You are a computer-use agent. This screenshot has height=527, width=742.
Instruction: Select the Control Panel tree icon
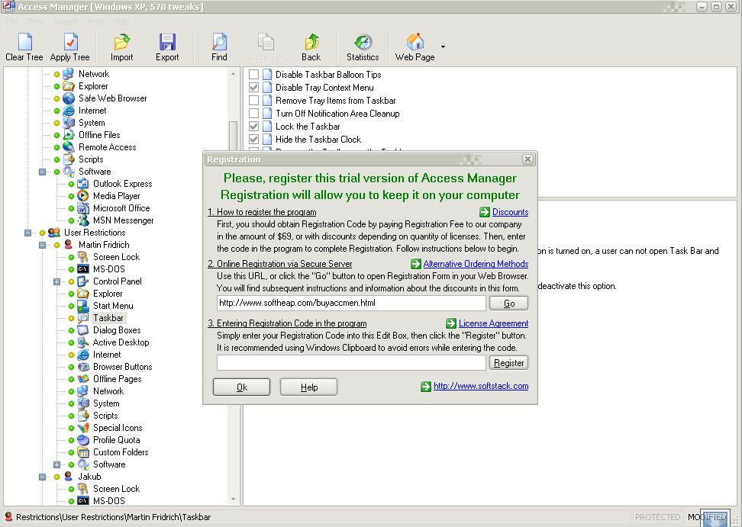[82, 281]
